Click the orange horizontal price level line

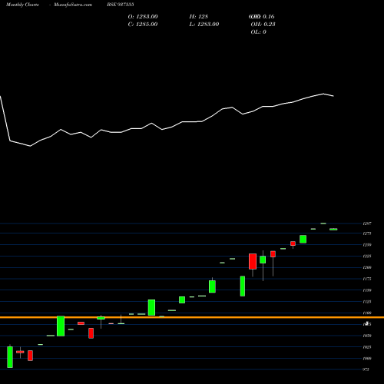pyautogui.click(x=192, y=317)
